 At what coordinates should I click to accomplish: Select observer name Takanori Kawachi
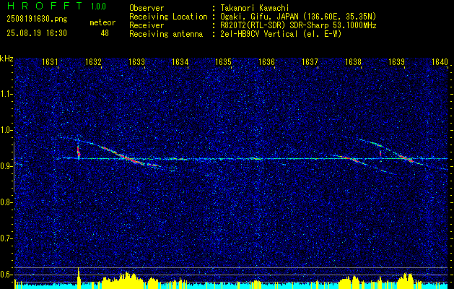click(254, 8)
